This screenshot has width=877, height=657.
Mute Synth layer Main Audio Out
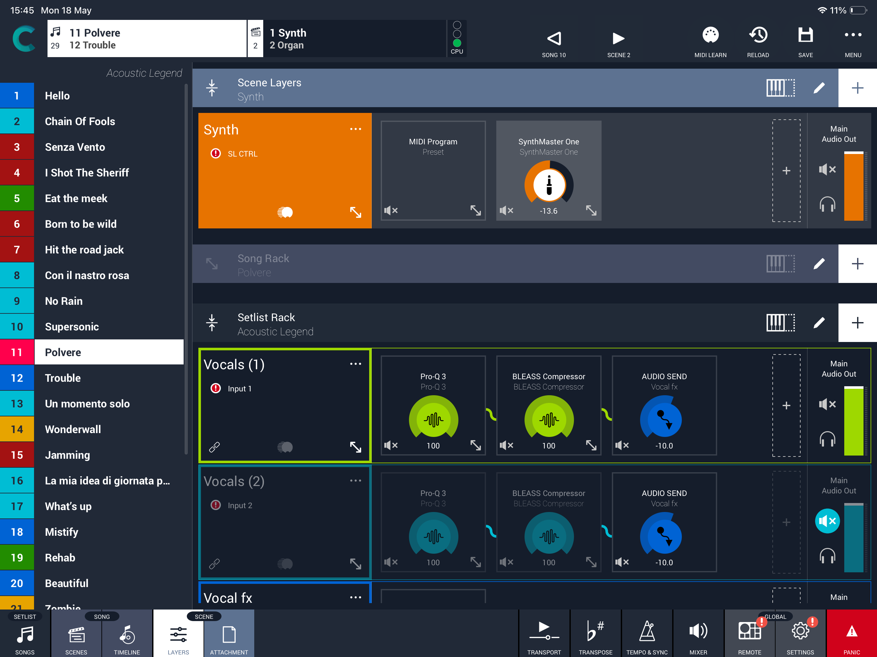pyautogui.click(x=828, y=170)
